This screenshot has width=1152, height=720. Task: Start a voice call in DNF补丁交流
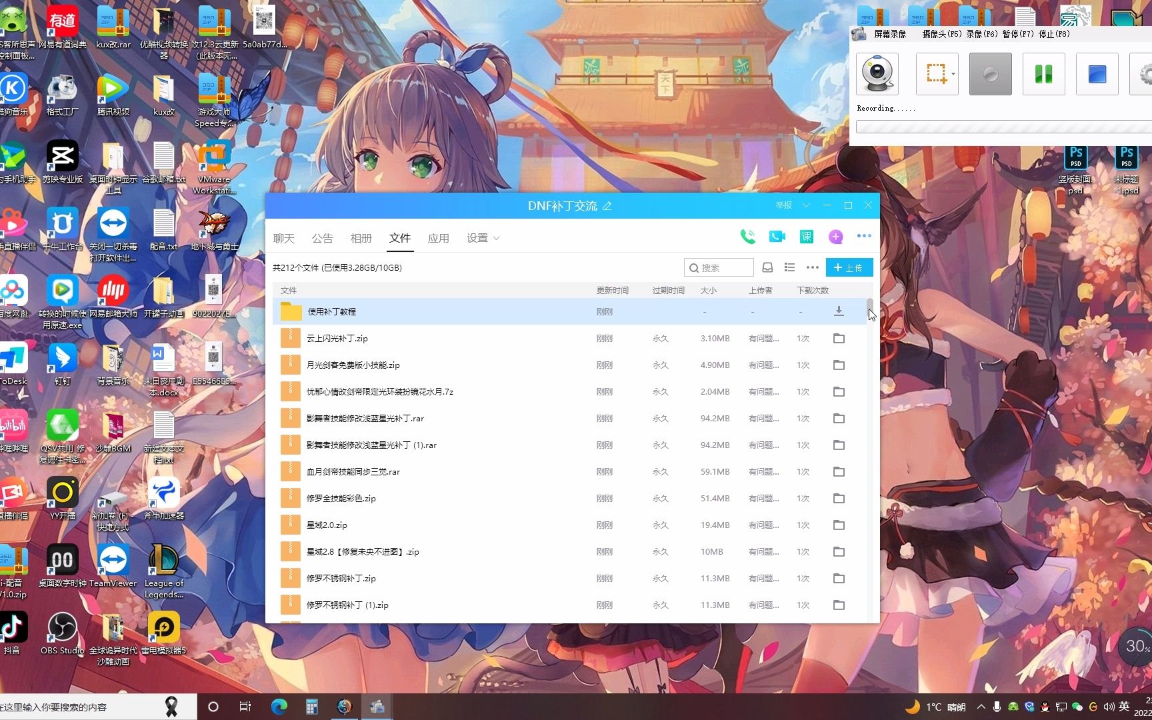point(748,237)
